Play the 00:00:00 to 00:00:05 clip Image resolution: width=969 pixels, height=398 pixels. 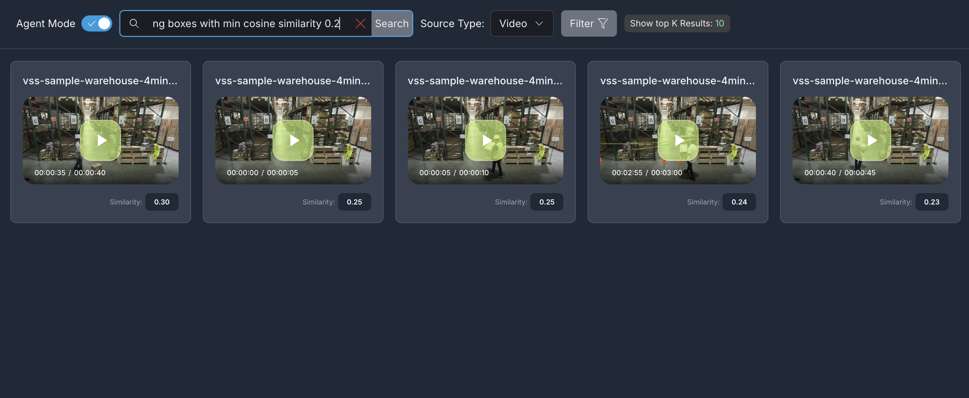(293, 140)
